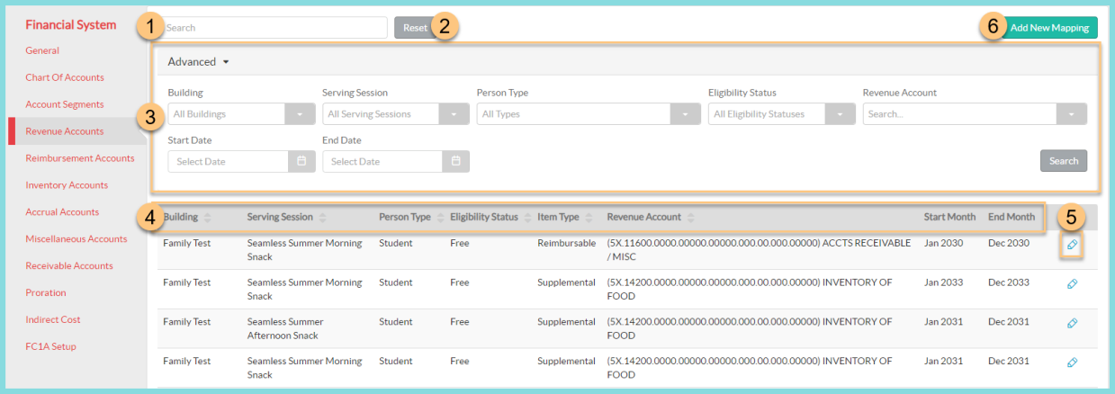Expand the Eligibility Status dropdown
1115x394 pixels.
pyautogui.click(x=841, y=114)
